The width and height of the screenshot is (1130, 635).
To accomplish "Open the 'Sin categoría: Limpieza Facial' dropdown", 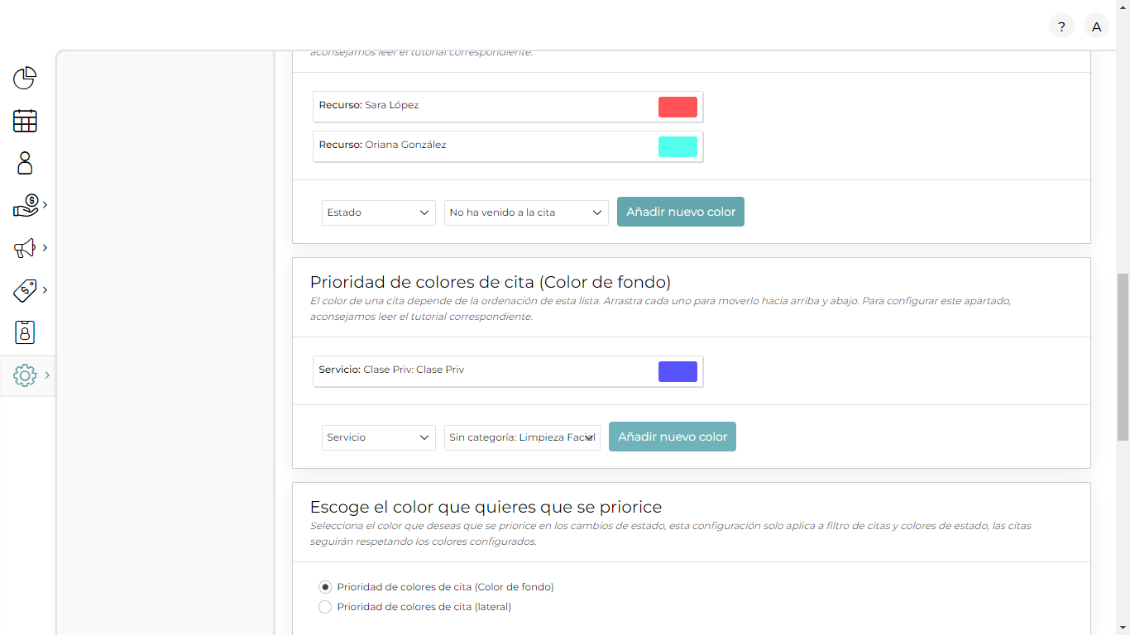I will (x=522, y=437).
